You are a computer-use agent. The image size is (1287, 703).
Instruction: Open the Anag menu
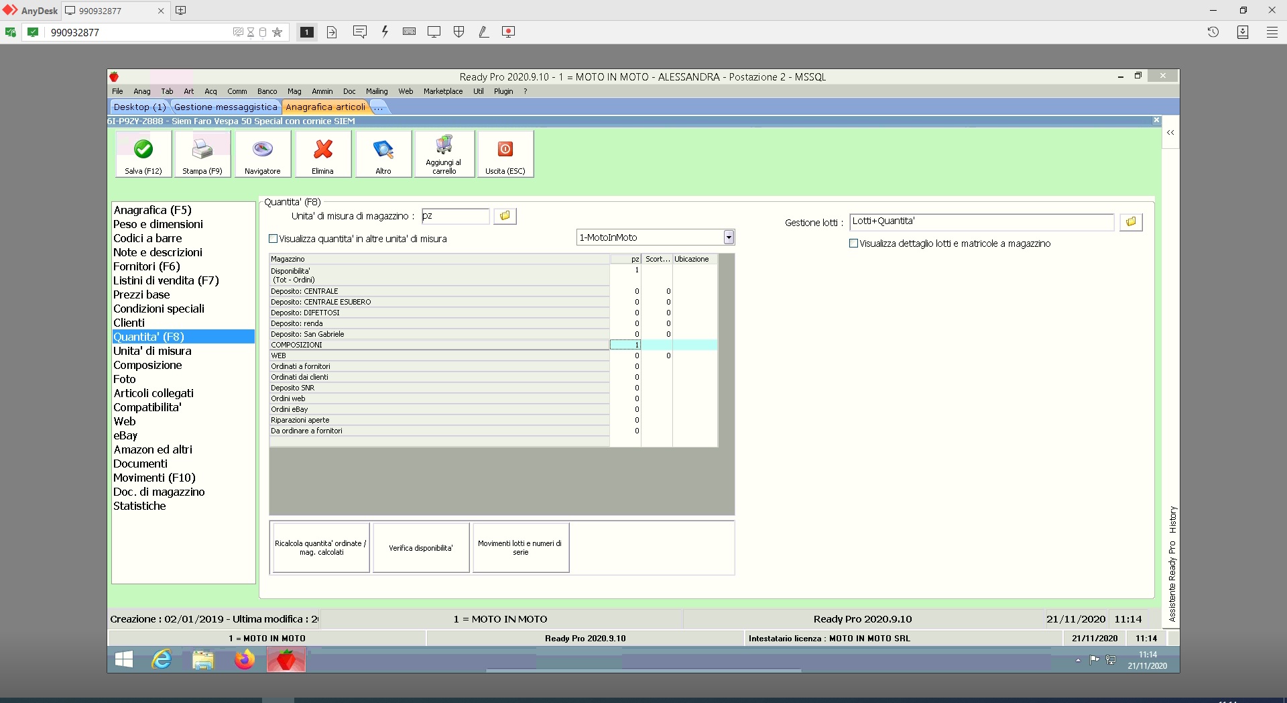coord(142,91)
